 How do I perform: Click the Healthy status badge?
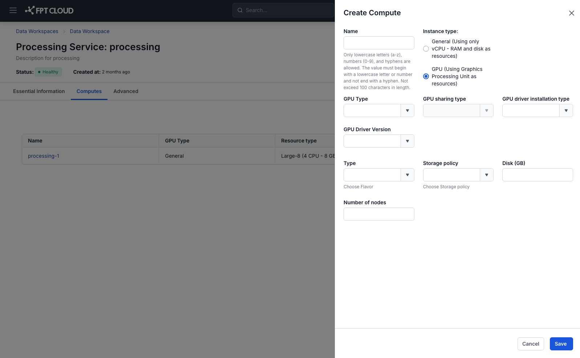(x=48, y=72)
